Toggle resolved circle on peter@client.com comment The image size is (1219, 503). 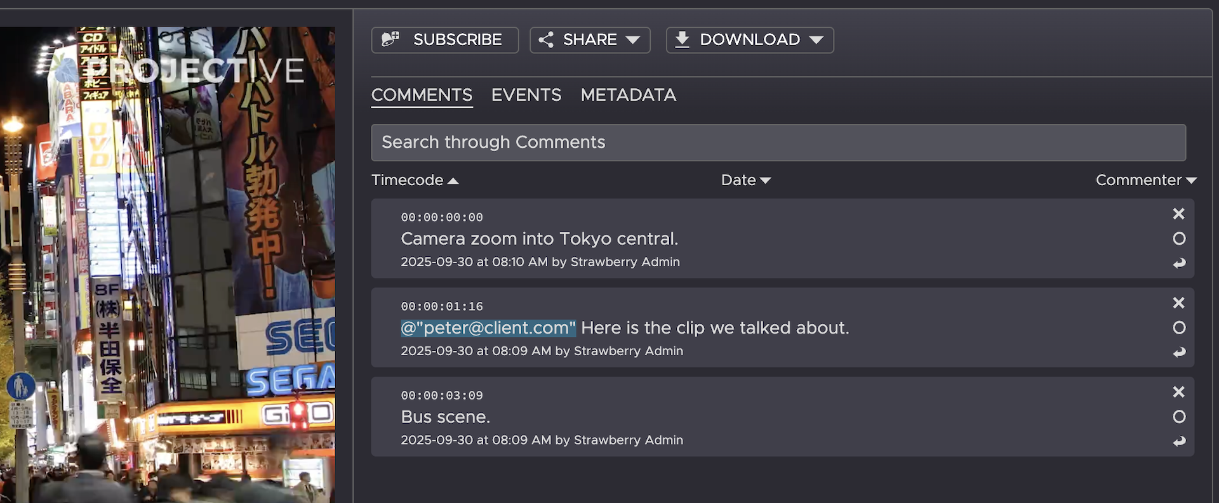coord(1179,328)
